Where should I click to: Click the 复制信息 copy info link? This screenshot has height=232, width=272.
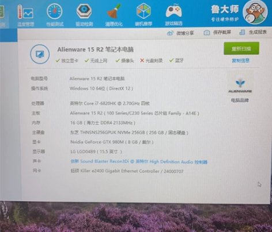pyautogui.click(x=240, y=61)
